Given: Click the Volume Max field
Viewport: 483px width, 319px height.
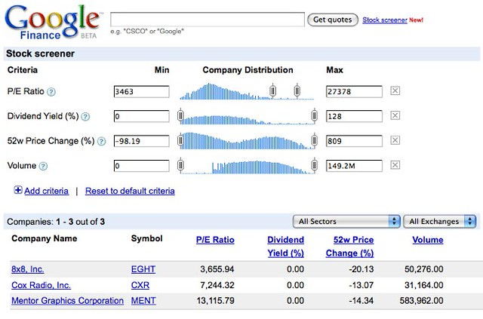Looking at the screenshot, I should pos(354,166).
